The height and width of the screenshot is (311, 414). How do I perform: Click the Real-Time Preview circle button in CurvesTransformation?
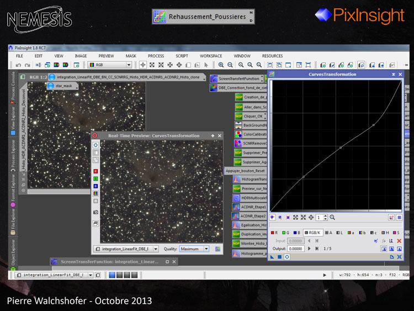(287, 256)
